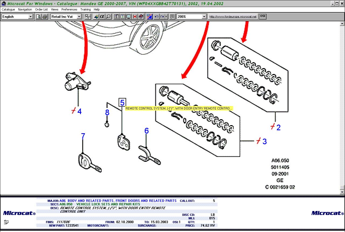
Task: Select callout number 6 in the diagram
Action: (x=146, y=131)
